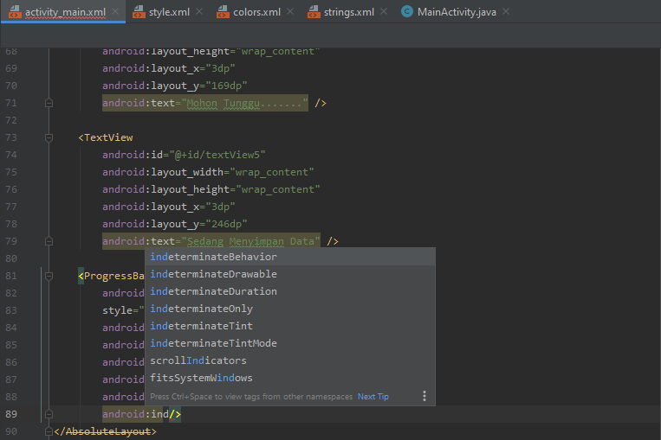
Task: Click the 246dp layout_y value
Action: 226,224
